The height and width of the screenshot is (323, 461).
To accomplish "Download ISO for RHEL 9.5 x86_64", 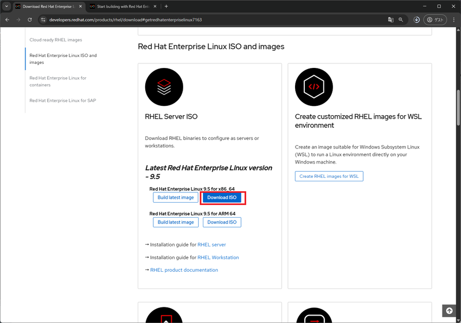I will (x=222, y=197).
